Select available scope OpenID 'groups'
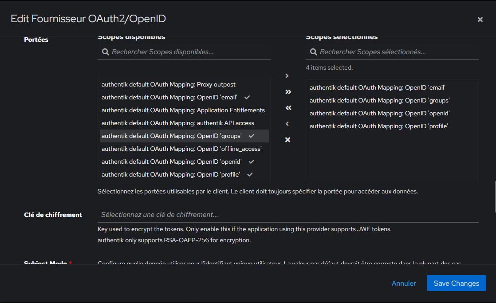 [185, 136]
